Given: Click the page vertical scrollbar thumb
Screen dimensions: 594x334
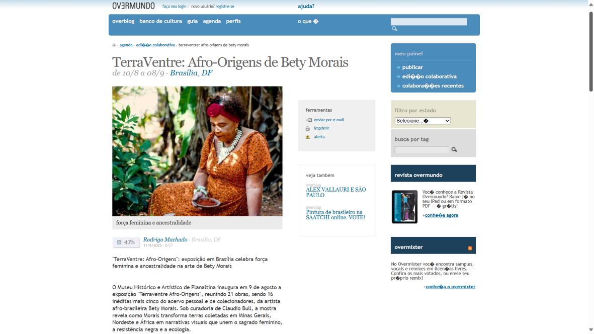Looking at the screenshot, I should point(590,51).
